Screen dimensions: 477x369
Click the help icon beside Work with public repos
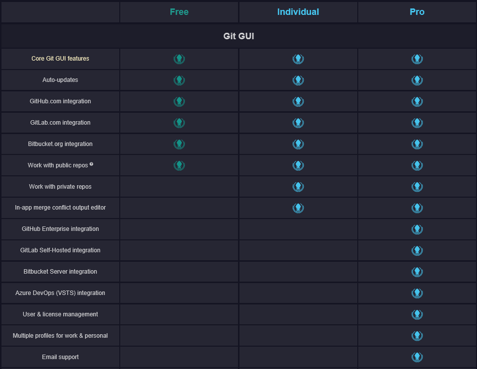(91, 164)
